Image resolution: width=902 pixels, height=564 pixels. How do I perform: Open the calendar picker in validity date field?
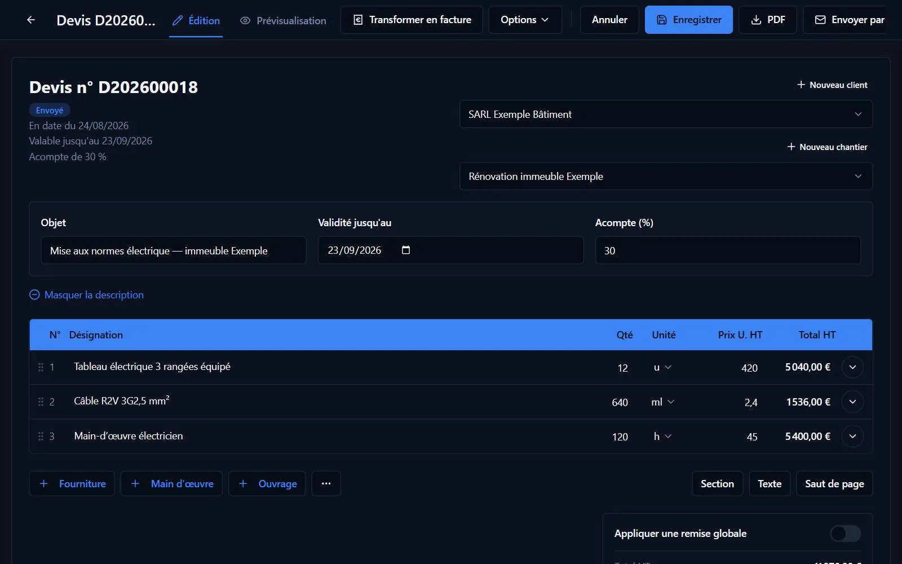pos(406,250)
